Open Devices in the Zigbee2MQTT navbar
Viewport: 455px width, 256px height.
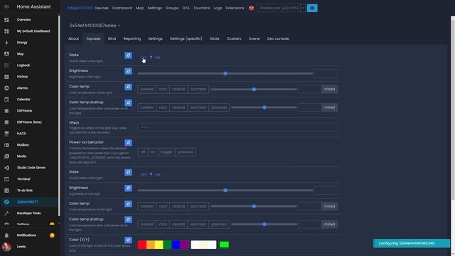click(102, 8)
